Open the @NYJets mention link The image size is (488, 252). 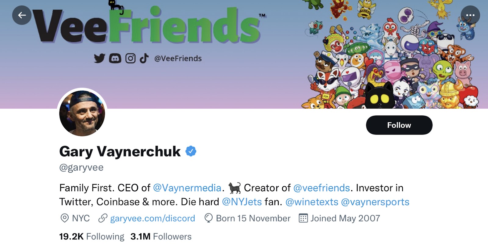pyautogui.click(x=242, y=202)
